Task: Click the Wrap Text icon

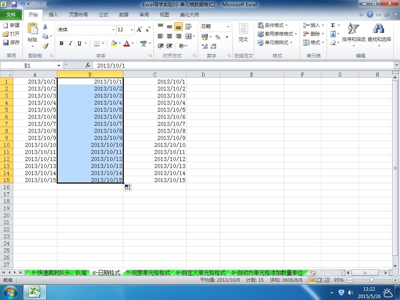Action: (x=188, y=26)
